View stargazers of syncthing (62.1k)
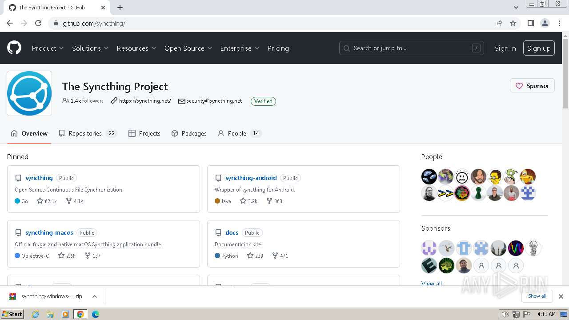Image resolution: width=569 pixels, height=320 pixels. click(47, 201)
